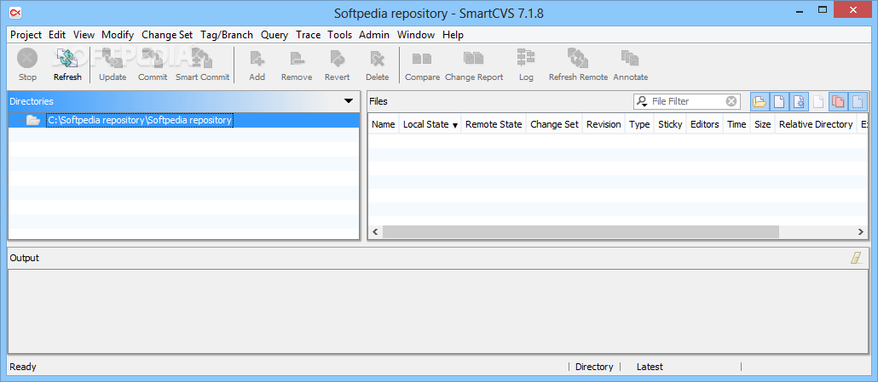Open the Modify menu

tap(118, 35)
